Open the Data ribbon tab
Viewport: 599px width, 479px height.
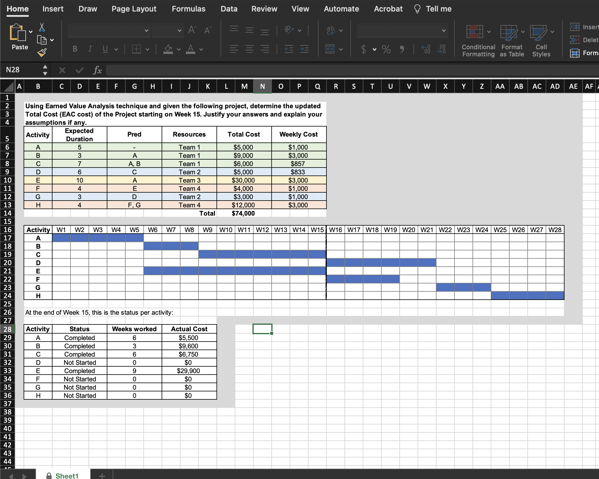[x=229, y=9]
